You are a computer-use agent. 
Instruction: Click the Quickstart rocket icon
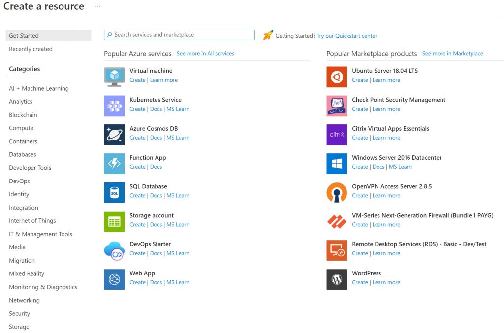268,35
